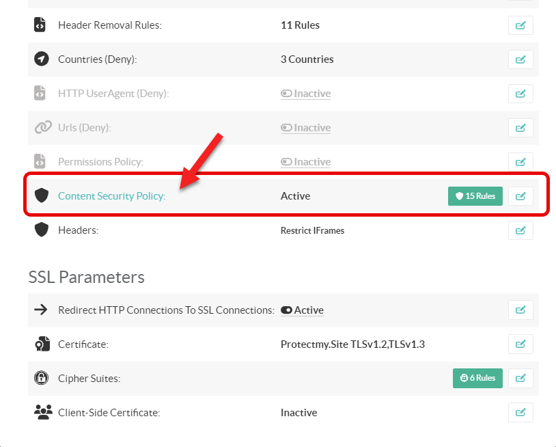Open edit icon for Countries (Deny)
Image resolution: width=556 pixels, height=447 pixels.
point(520,59)
